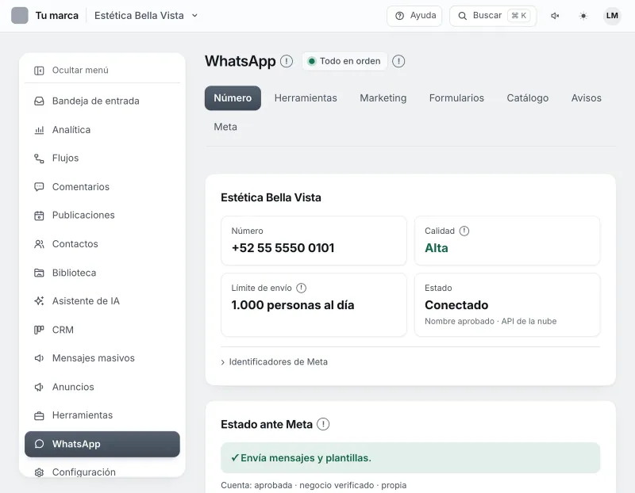
Task: Click the sidebar Herramientas briefcase icon
Action: 39,415
